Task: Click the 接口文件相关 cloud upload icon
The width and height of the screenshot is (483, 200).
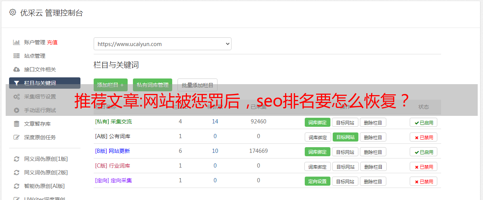Action: [17, 69]
